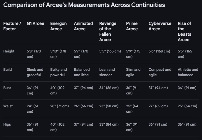
Task: Click the Animated Arcee column header
Action: click(x=83, y=26)
